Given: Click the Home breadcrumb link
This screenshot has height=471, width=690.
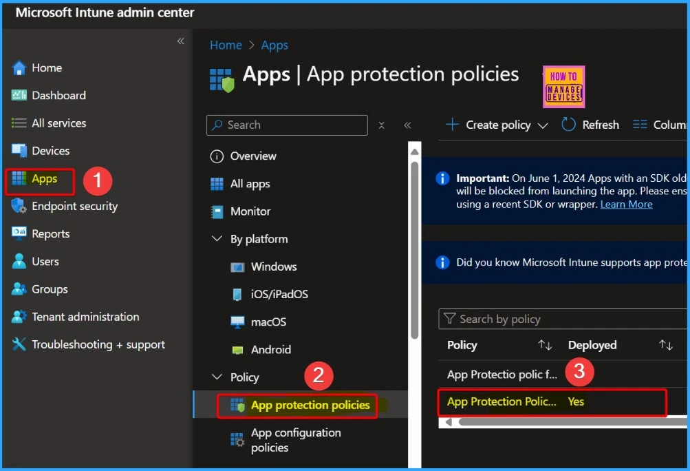Looking at the screenshot, I should (226, 45).
